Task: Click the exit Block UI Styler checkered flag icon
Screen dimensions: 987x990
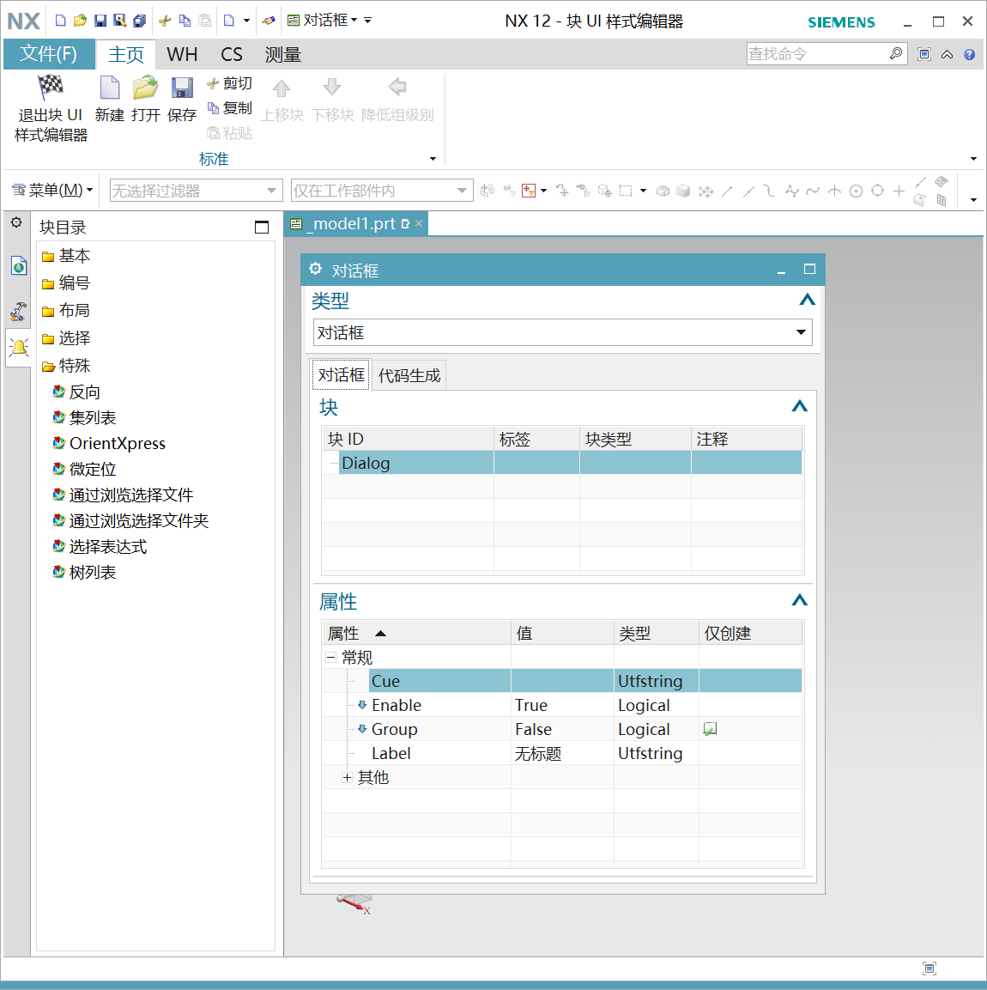Action: 51,88
